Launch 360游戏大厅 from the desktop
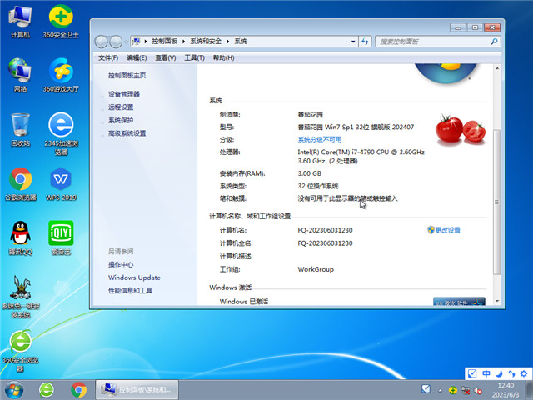This screenshot has width=533, height=400. 61,75
